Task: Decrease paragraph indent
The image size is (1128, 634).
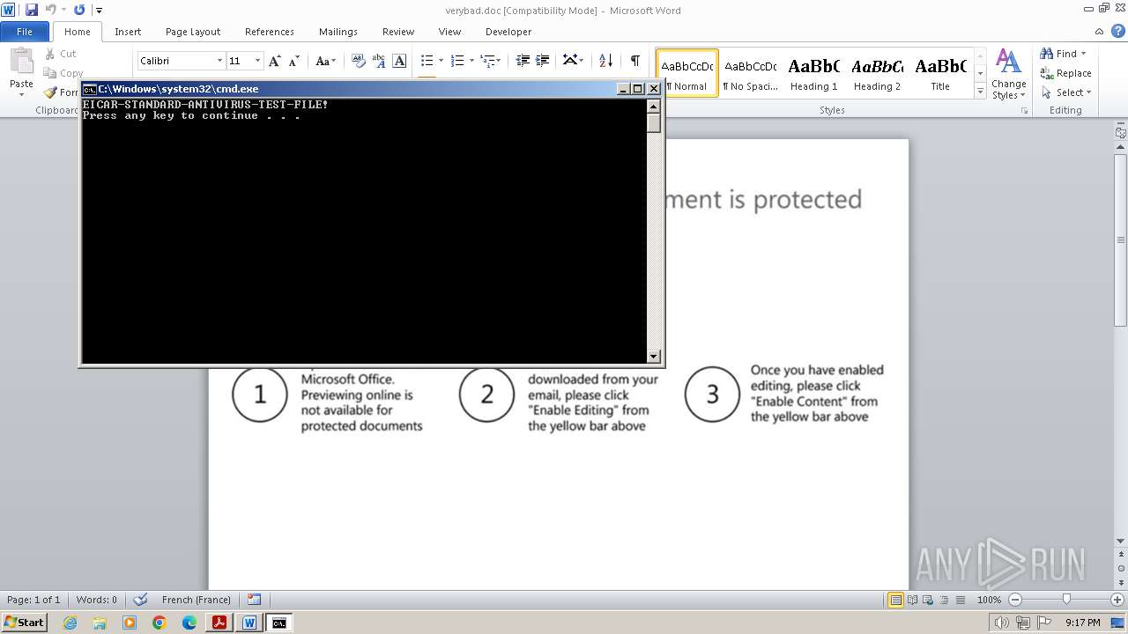Action: (523, 61)
